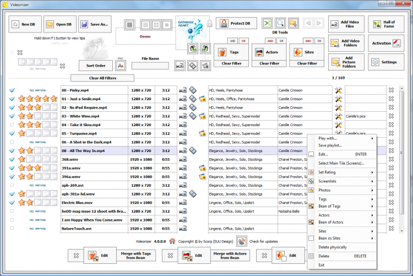Click the Database Heart logo icon
This screenshot has width=413, height=276.
[193, 29]
